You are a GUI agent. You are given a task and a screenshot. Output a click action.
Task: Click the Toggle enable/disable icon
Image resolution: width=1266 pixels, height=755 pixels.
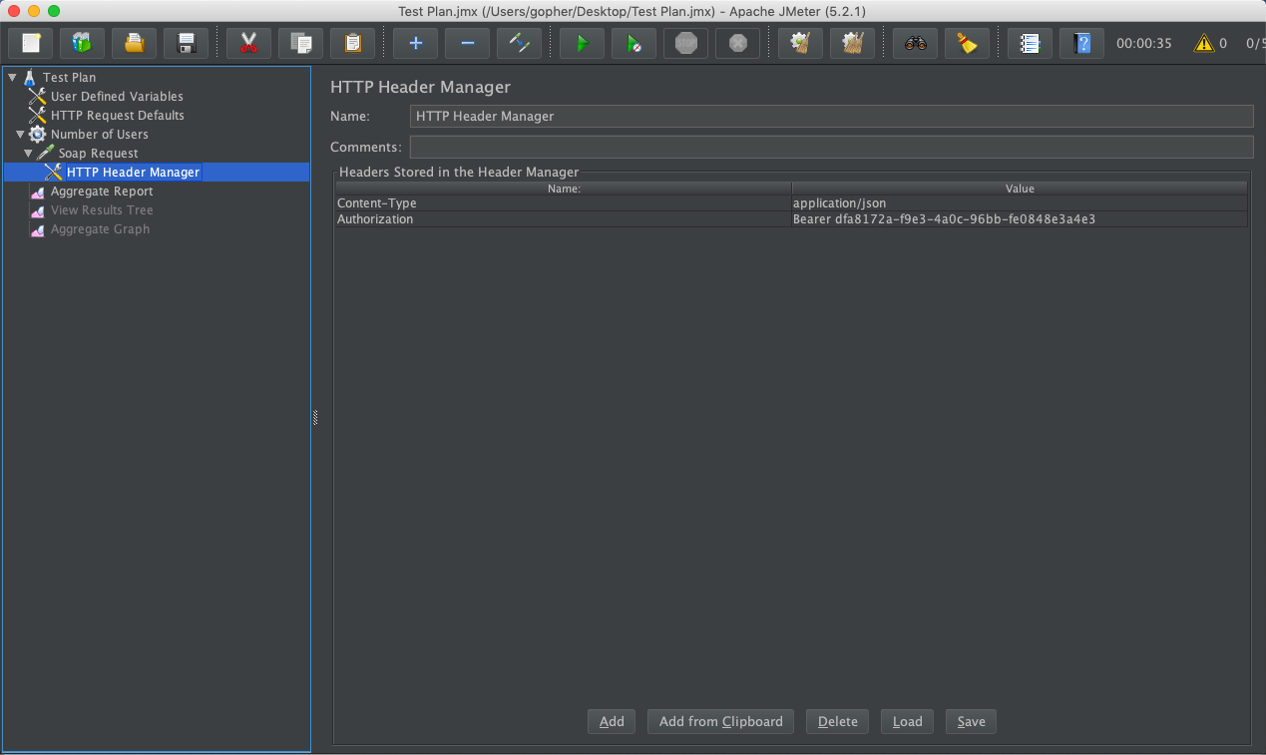tap(520, 43)
